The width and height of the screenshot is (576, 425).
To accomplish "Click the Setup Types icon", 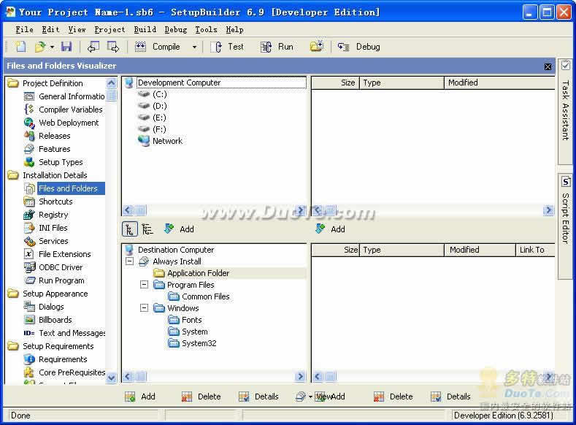I will click(x=29, y=162).
